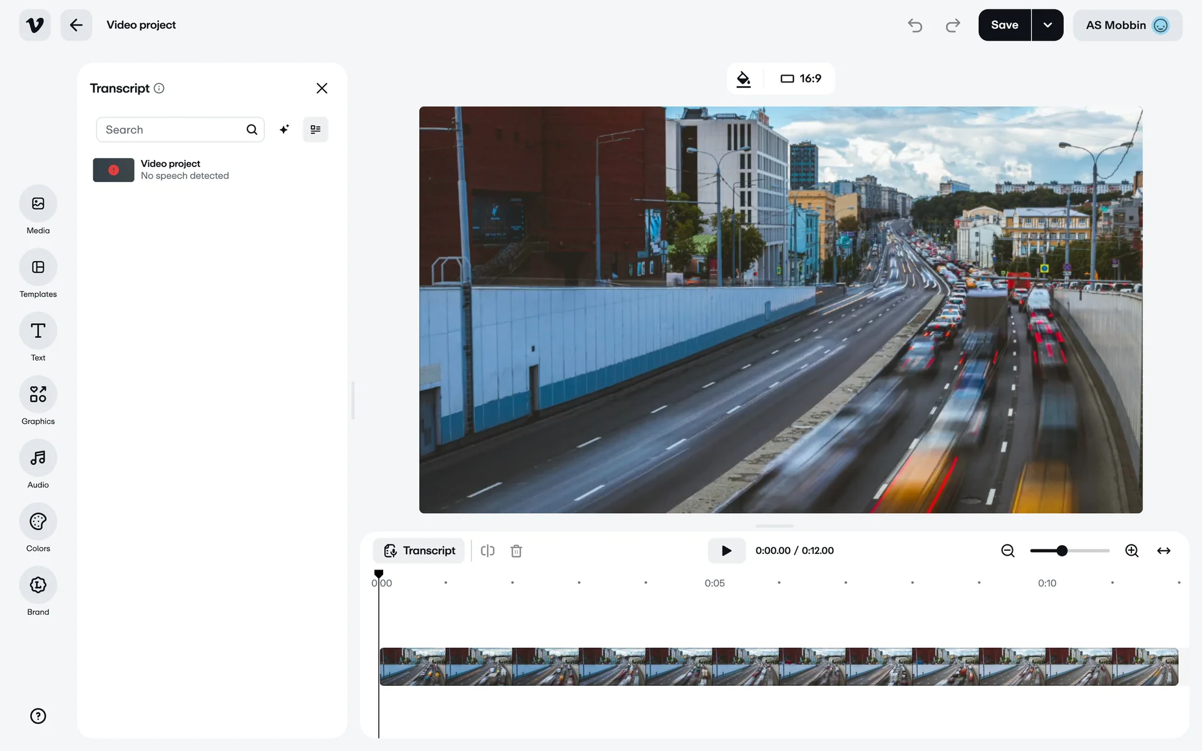The image size is (1202, 751).
Task: Click the transcript Search field
Action: (172, 130)
